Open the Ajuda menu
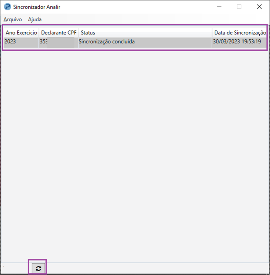 (35, 19)
